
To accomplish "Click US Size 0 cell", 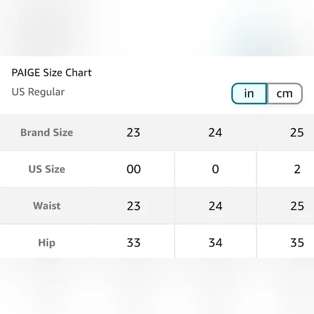I will [x=215, y=169].
